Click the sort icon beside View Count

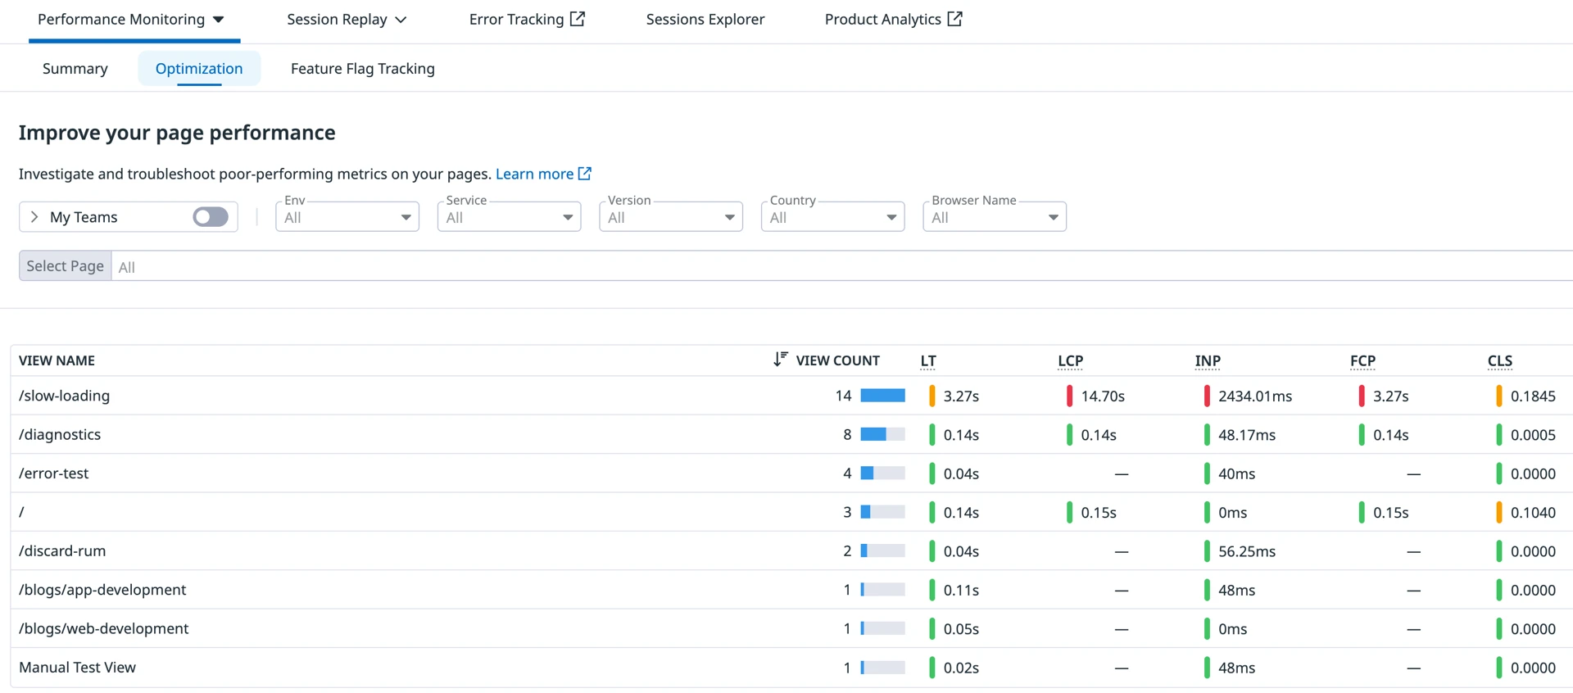[780, 360]
